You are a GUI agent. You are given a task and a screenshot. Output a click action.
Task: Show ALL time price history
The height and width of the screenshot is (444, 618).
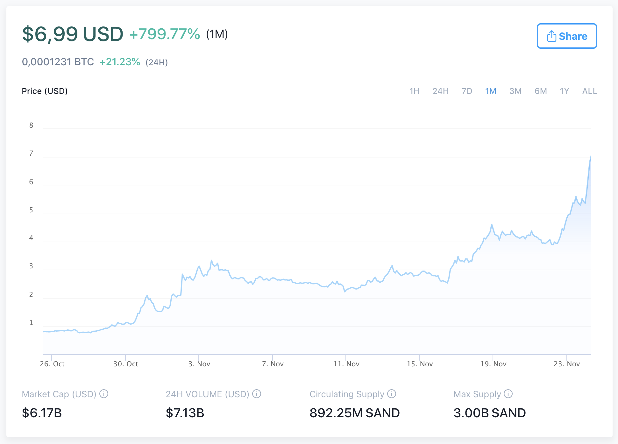[589, 91]
